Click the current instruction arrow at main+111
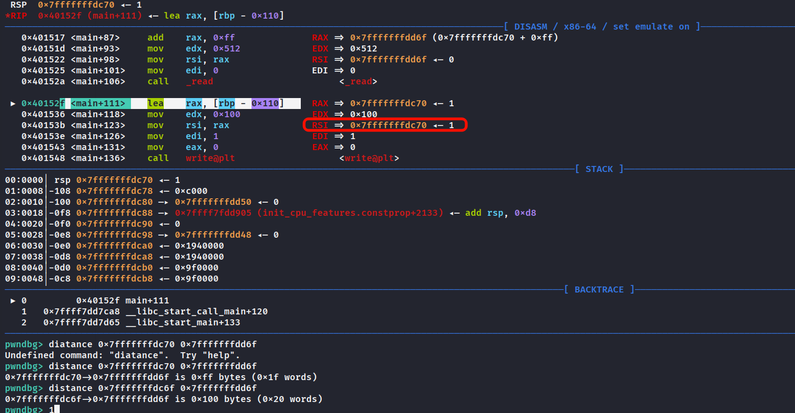This screenshot has height=413, width=795. tap(13, 103)
